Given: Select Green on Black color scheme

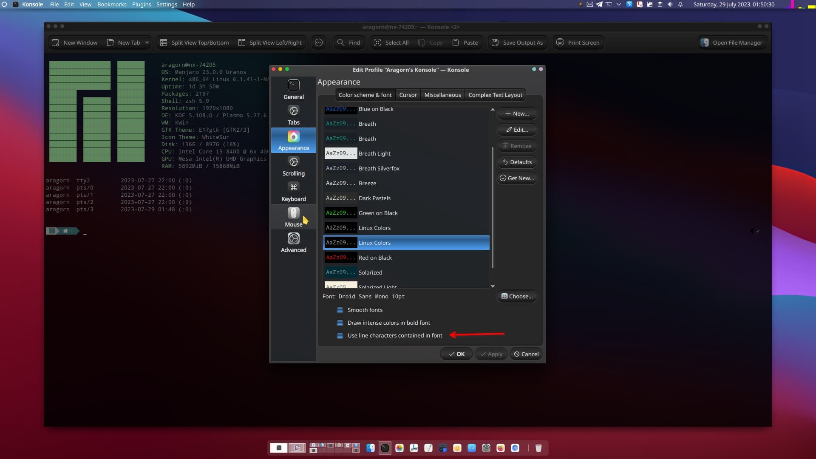Looking at the screenshot, I should [406, 213].
